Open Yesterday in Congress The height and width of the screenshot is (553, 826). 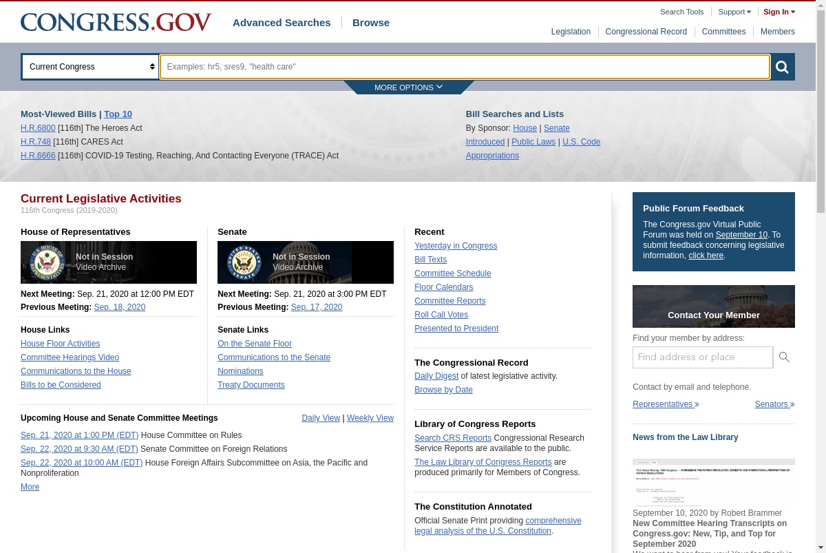coord(456,246)
